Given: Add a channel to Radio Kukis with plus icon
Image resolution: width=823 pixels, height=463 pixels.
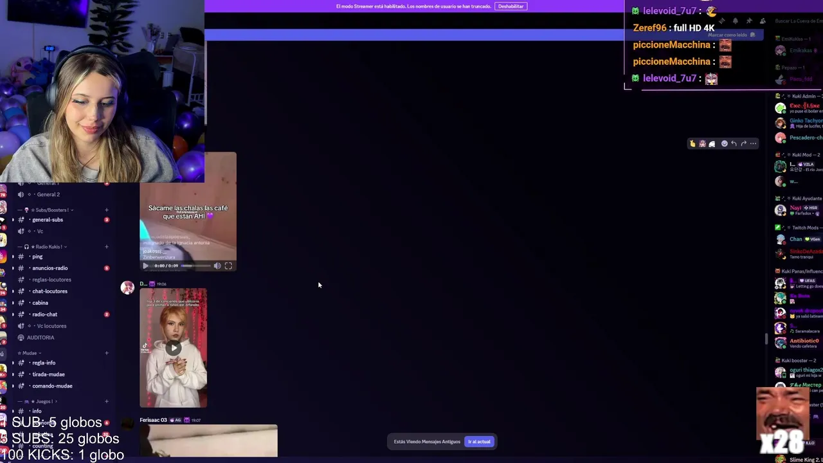Looking at the screenshot, I should (107, 247).
